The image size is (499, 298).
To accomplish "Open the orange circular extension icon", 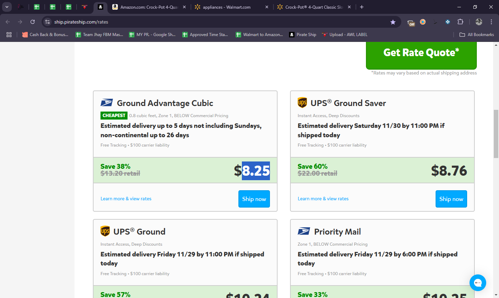I will (423, 22).
